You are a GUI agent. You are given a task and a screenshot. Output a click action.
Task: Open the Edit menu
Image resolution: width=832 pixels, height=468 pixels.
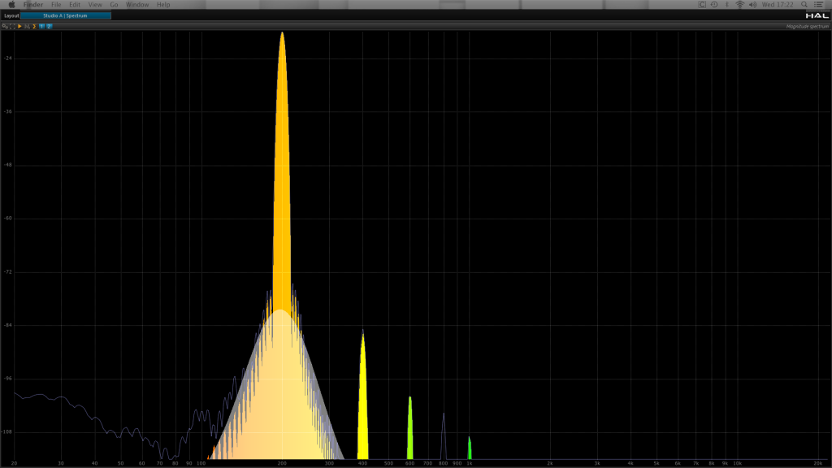tap(74, 4)
